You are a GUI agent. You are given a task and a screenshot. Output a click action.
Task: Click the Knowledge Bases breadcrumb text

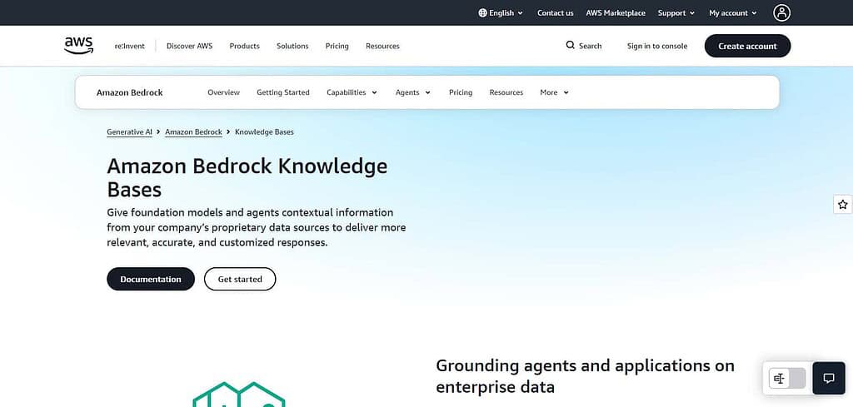click(x=264, y=132)
